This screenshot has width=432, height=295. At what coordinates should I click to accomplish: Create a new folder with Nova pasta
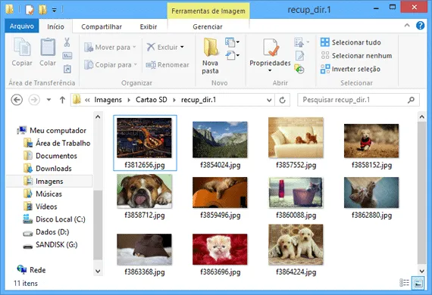tap(210, 56)
